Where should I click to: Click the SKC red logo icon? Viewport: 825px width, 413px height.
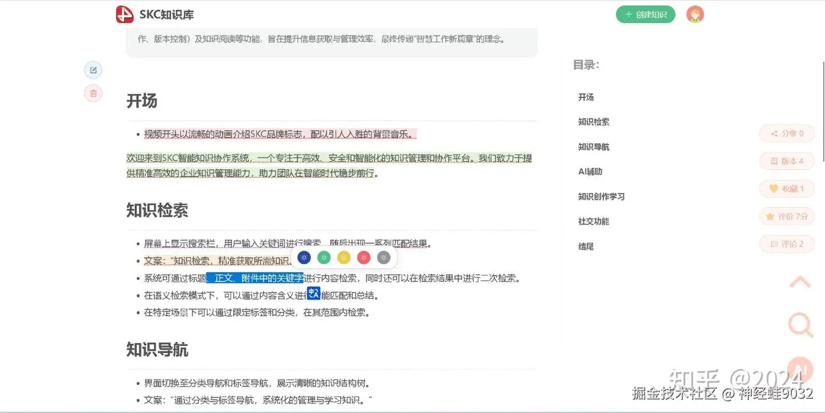[x=124, y=14]
